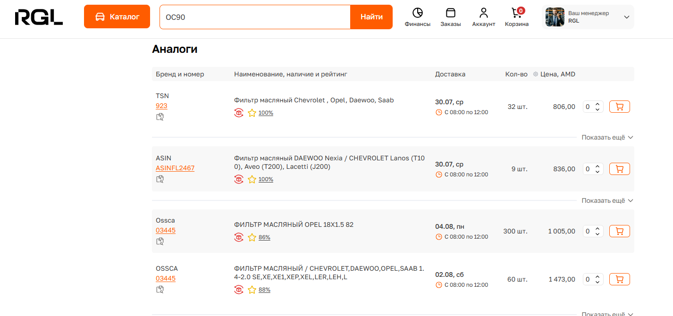Click rating star beside 88%
The width and height of the screenshot is (673, 316).
pos(252,290)
